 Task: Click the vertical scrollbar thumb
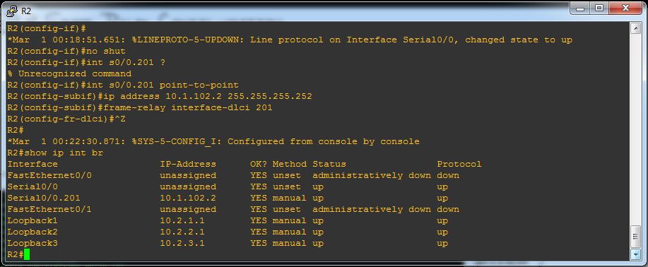[x=635, y=237]
